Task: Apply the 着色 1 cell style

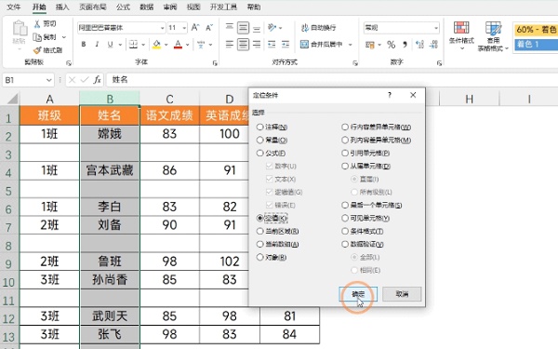Action: [x=536, y=45]
